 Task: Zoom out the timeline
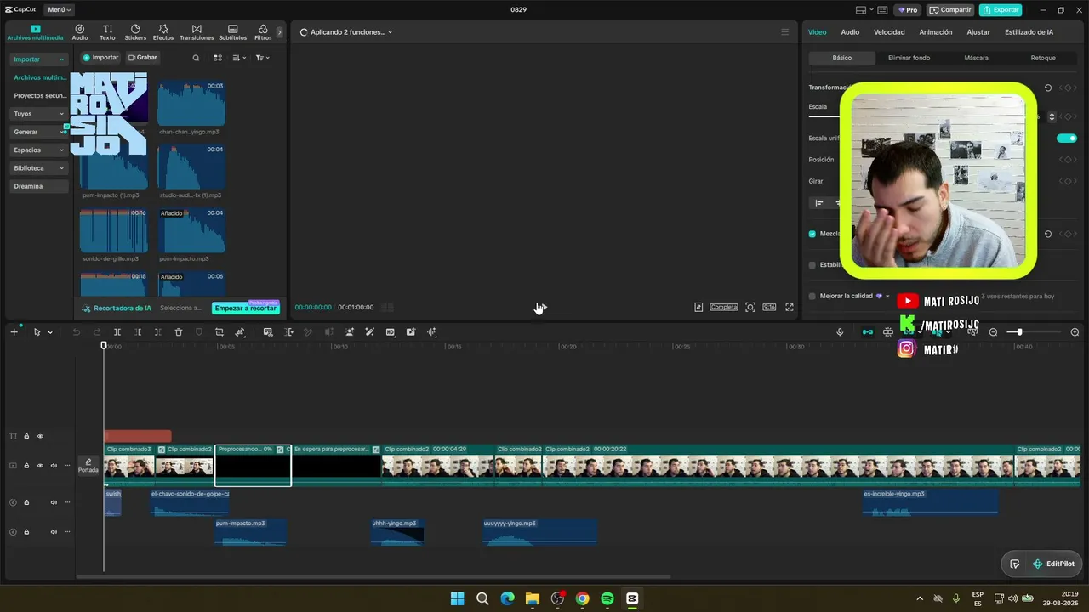(993, 332)
